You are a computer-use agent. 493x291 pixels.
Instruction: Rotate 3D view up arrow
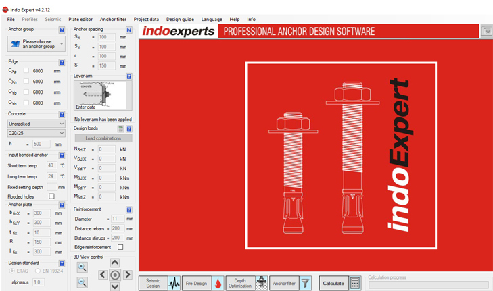click(x=115, y=263)
